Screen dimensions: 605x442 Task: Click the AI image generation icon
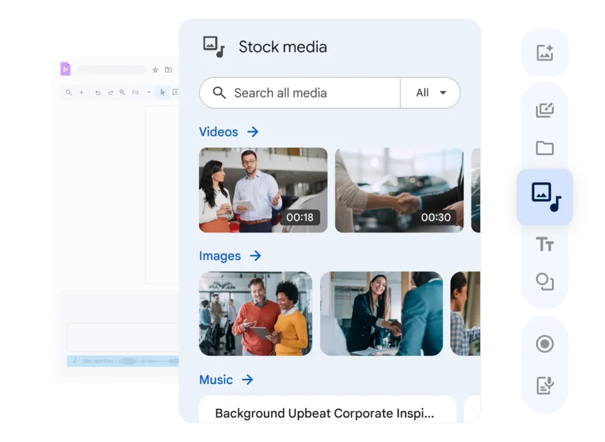545,51
